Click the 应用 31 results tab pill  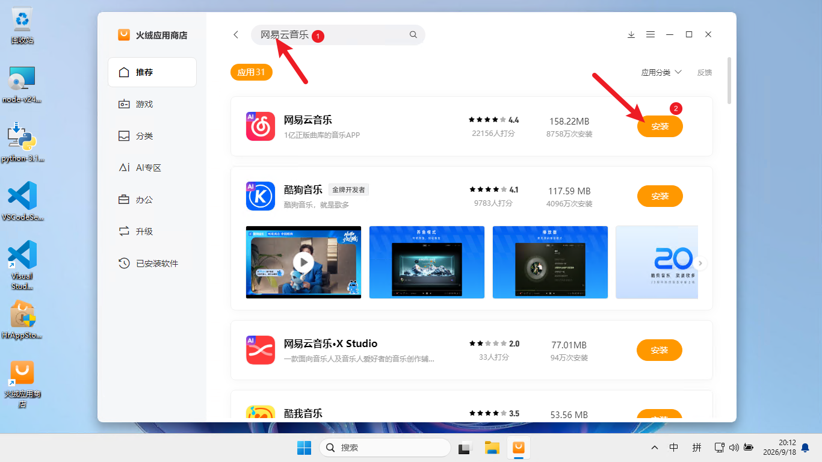252,72
